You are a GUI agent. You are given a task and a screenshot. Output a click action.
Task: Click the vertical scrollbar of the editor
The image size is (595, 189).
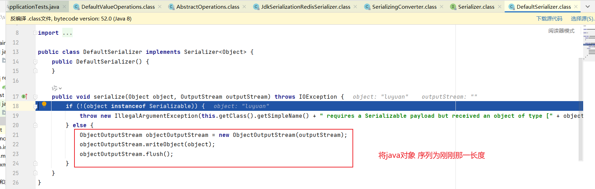581,109
